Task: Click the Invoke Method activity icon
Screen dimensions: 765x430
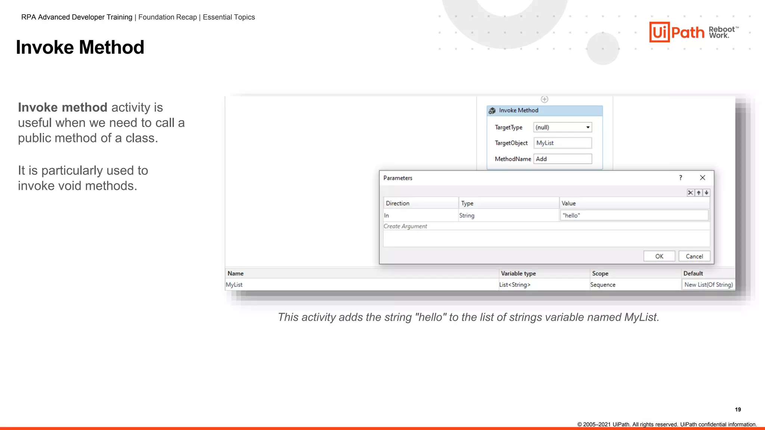Action: pyautogui.click(x=492, y=110)
